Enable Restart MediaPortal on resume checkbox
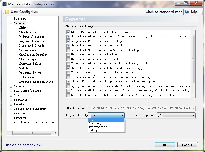 click(68, 91)
